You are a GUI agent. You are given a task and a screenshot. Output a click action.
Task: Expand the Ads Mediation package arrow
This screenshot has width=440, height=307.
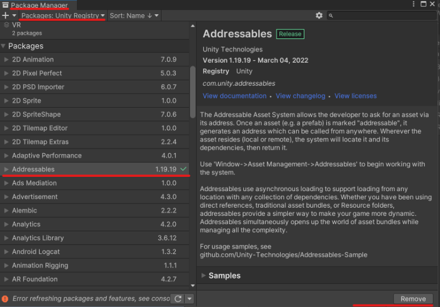[x=6, y=183]
